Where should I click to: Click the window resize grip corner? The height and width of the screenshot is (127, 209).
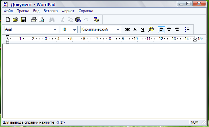tap(204, 122)
